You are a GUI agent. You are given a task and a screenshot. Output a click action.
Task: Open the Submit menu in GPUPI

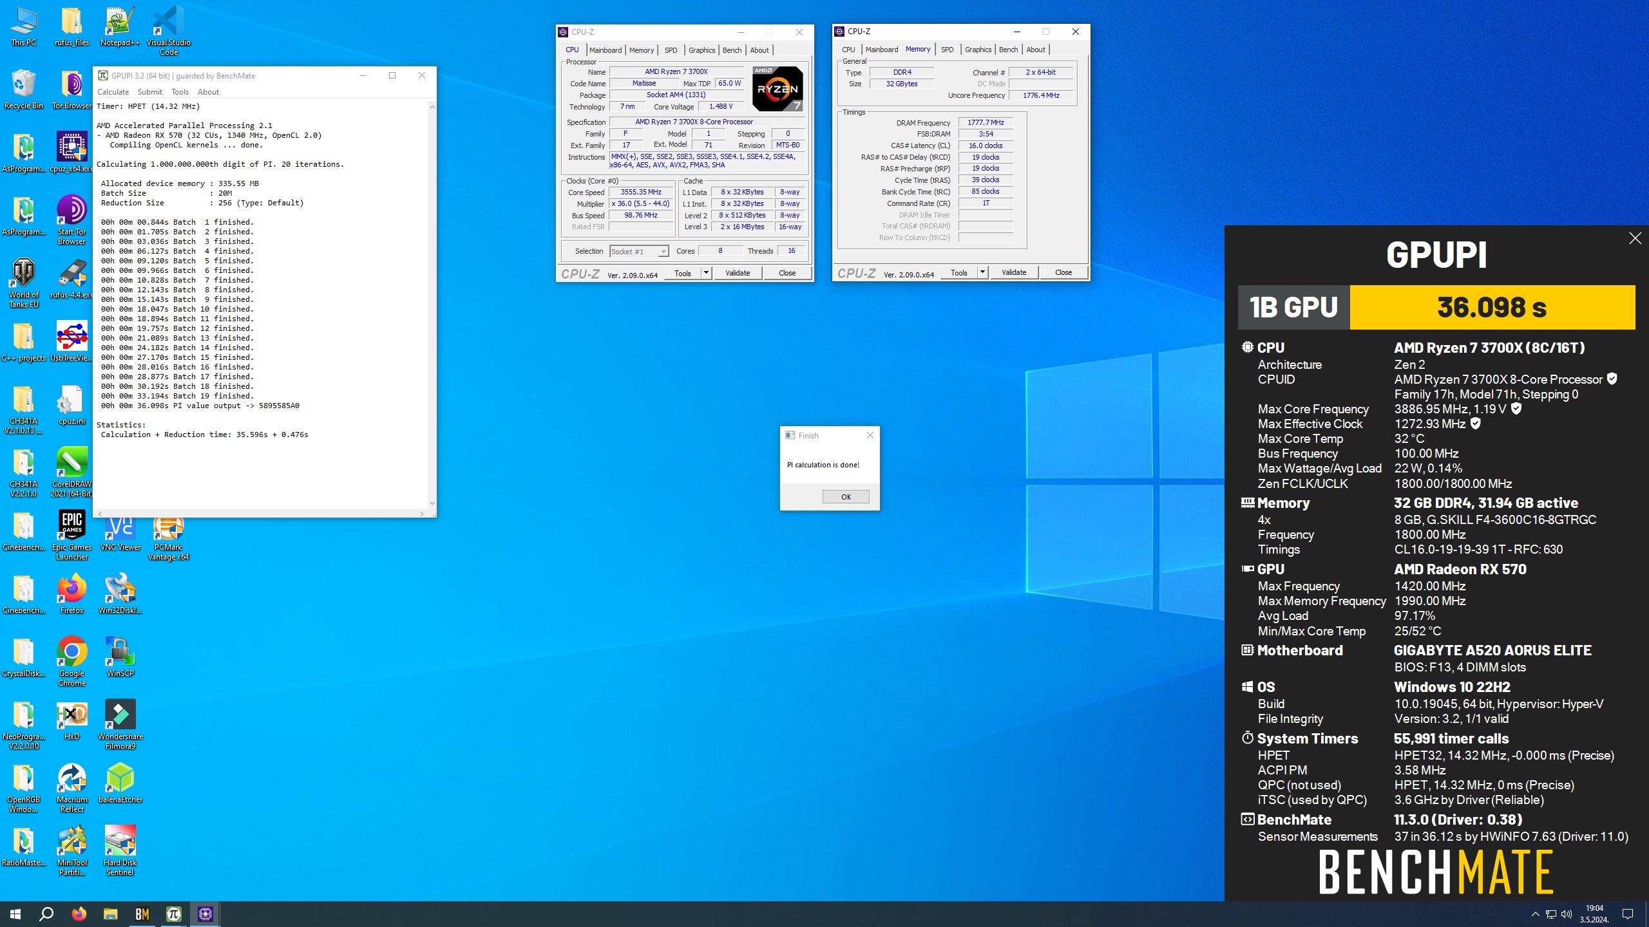pos(149,92)
